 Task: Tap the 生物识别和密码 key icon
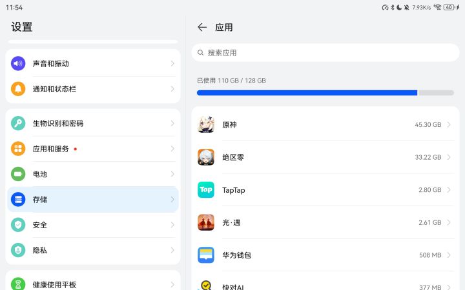[x=18, y=123]
